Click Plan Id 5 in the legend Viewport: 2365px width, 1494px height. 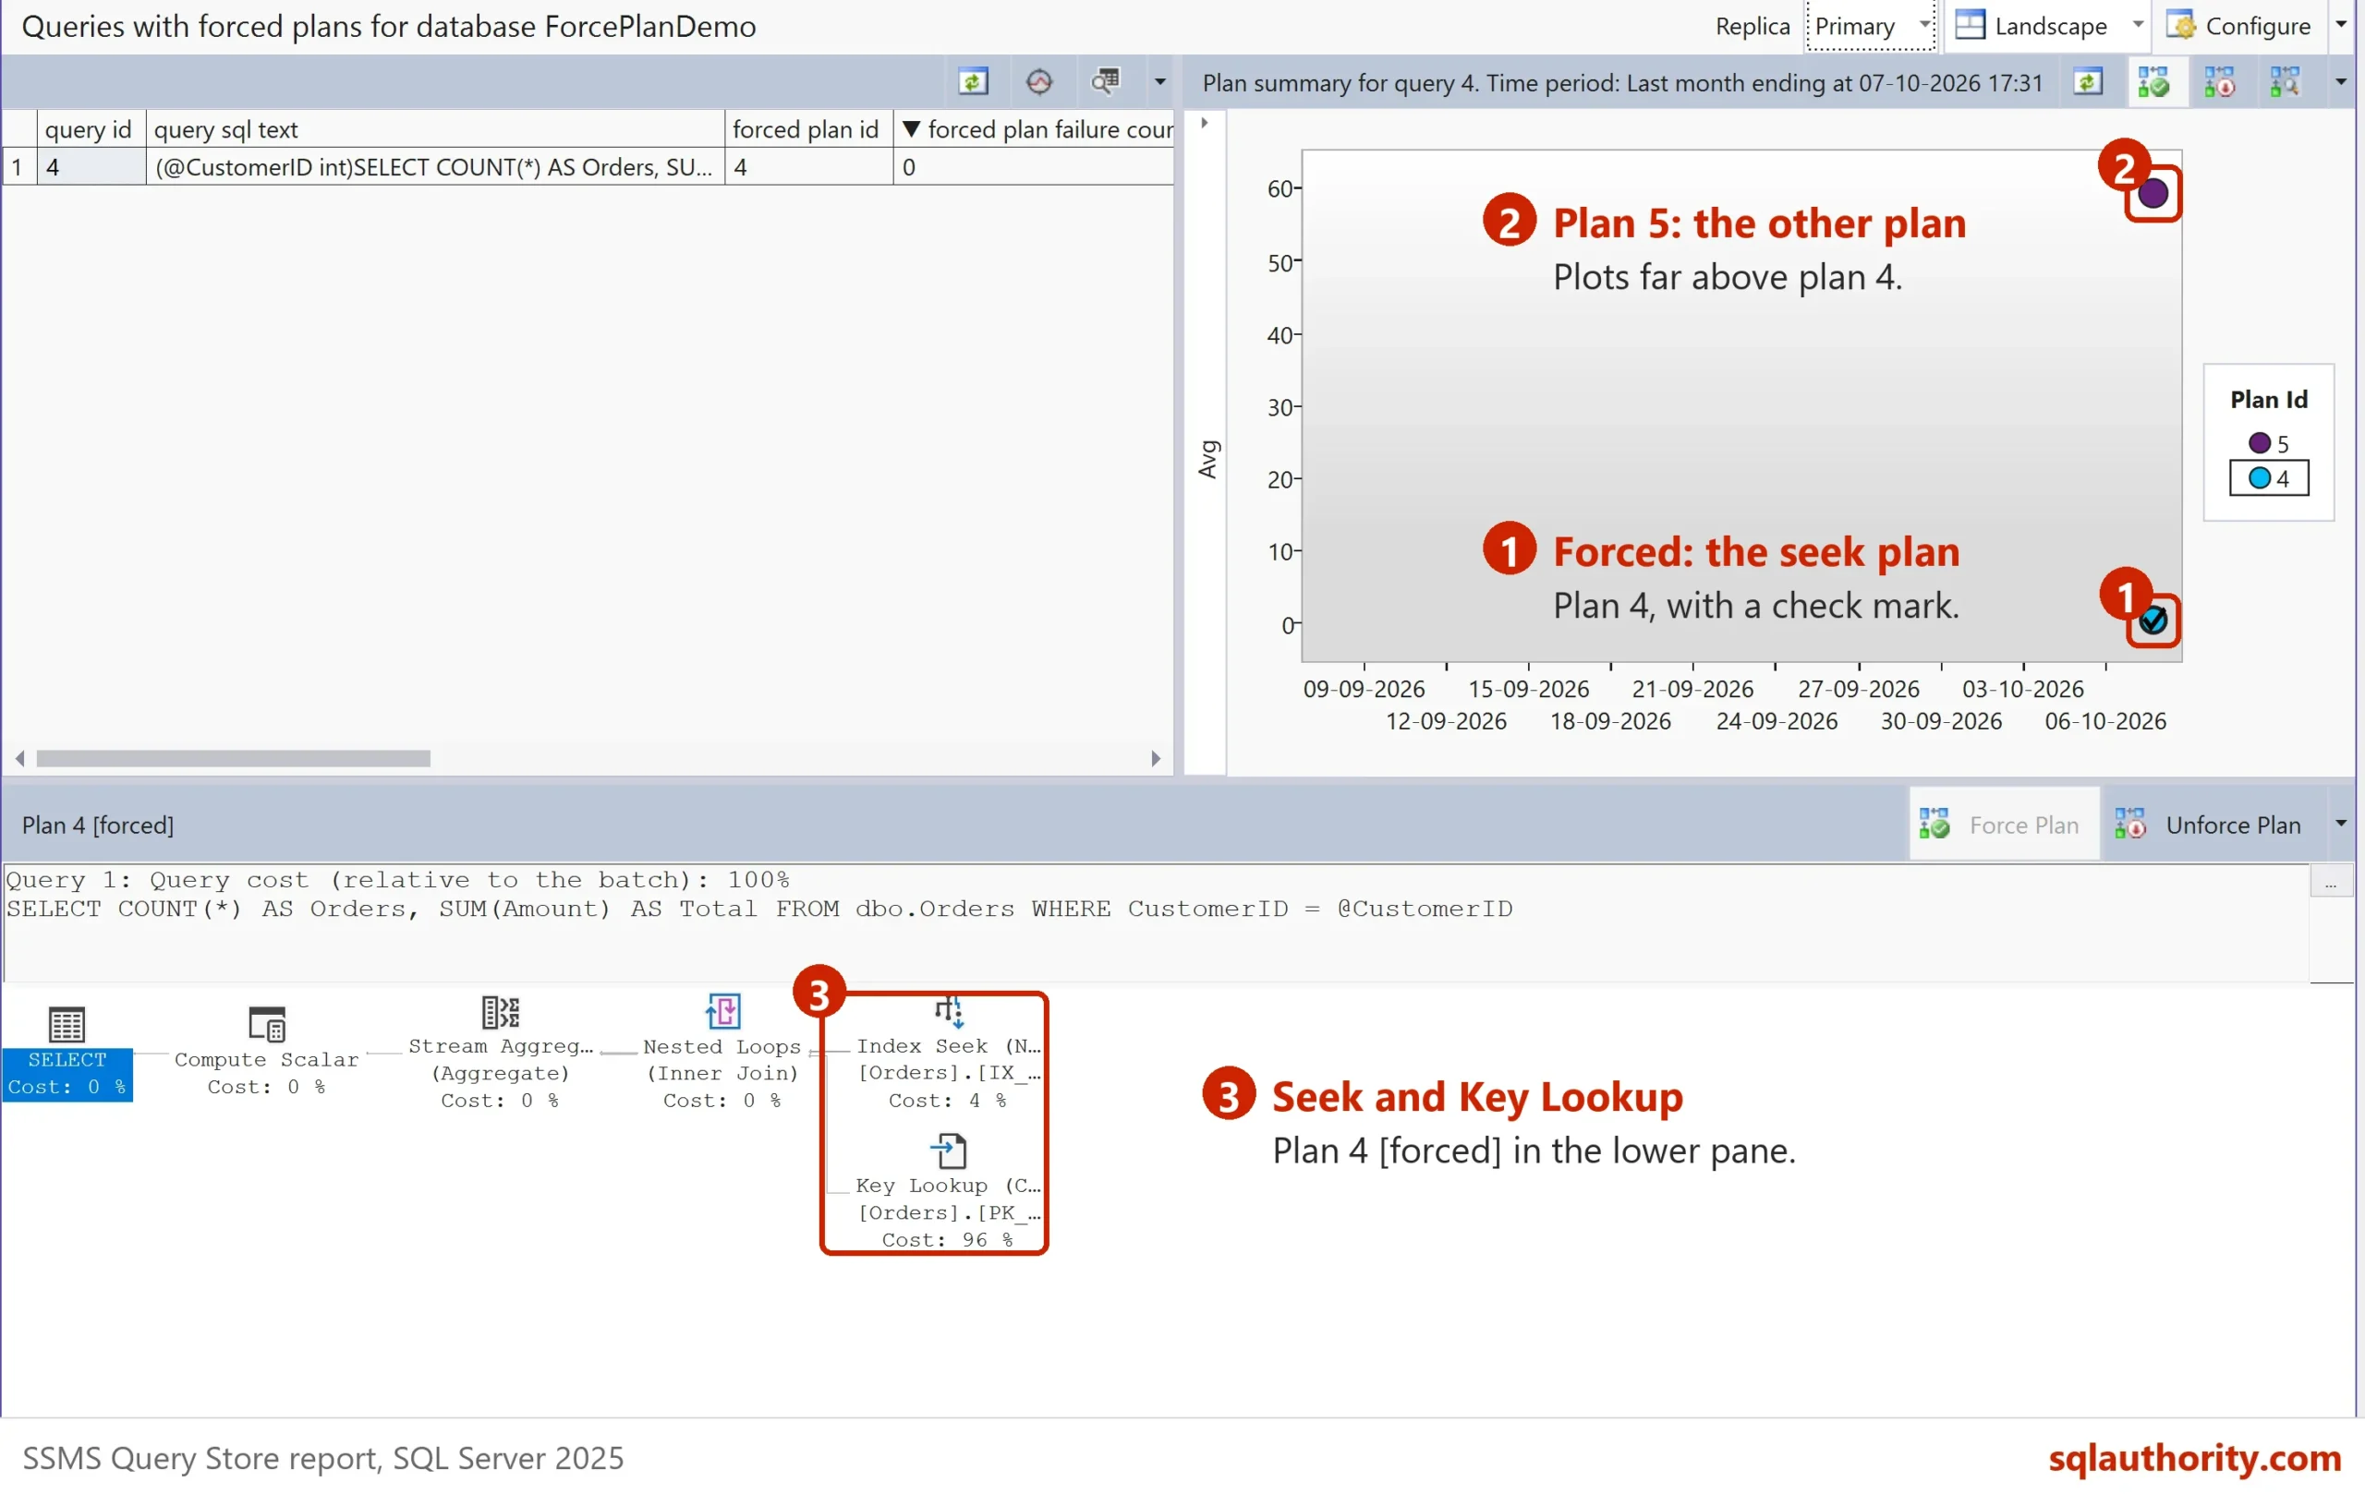(2269, 442)
